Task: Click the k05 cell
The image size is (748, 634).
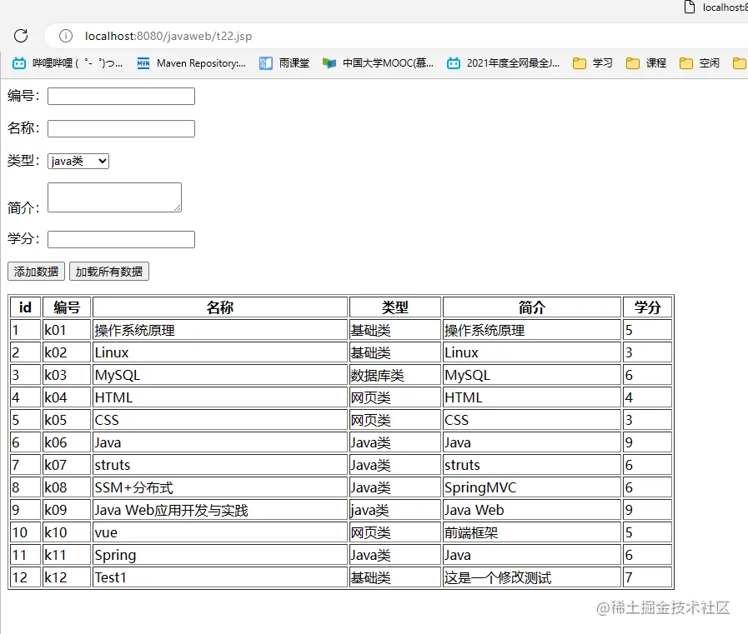Action: (67, 420)
